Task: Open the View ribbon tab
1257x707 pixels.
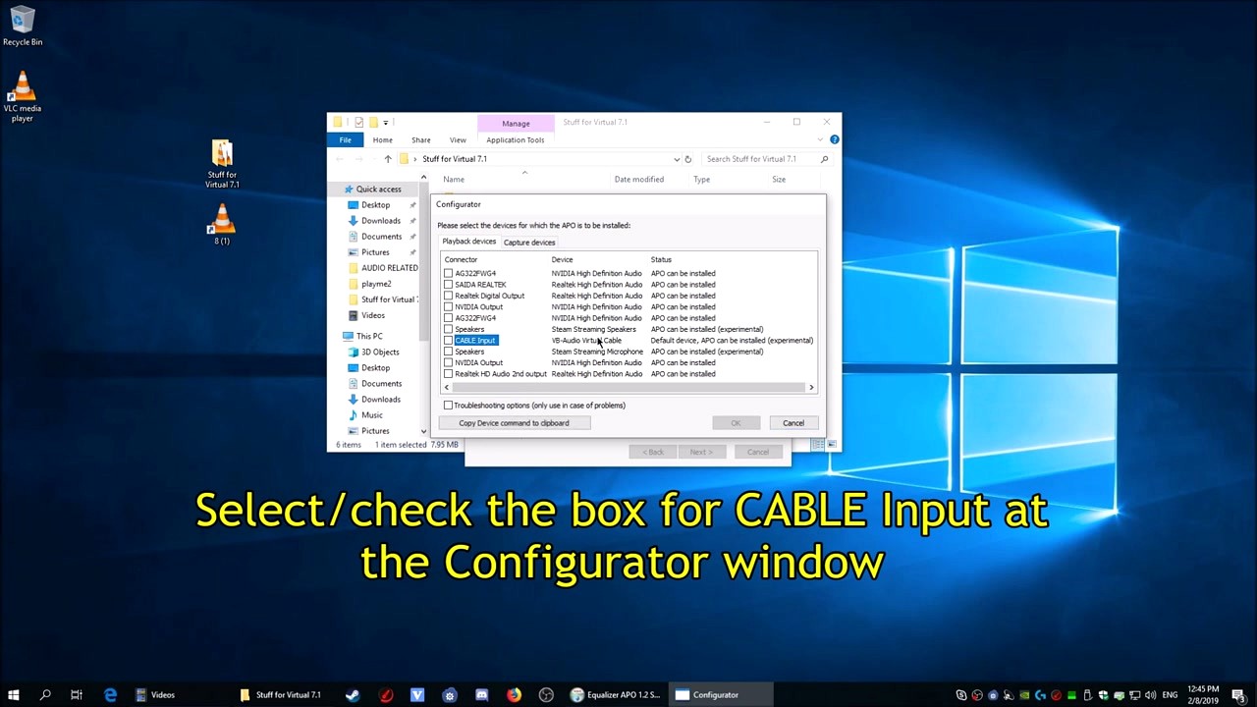Action: 458,139
